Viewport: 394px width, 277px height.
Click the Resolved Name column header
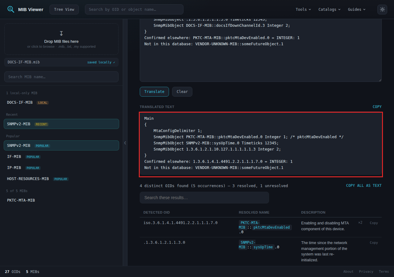point(254,212)
